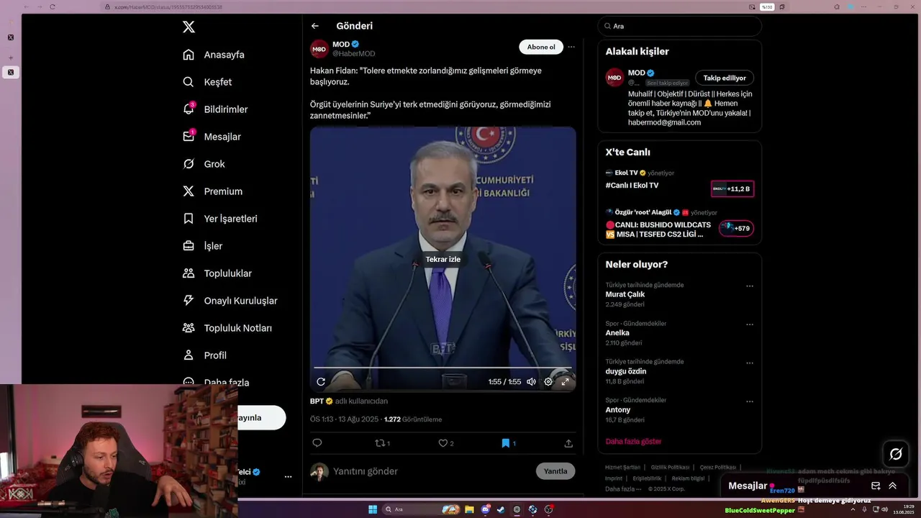Open Windows Start menu

pos(373,509)
